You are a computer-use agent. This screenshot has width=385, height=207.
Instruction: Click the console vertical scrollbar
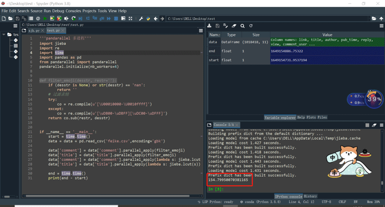(383, 159)
